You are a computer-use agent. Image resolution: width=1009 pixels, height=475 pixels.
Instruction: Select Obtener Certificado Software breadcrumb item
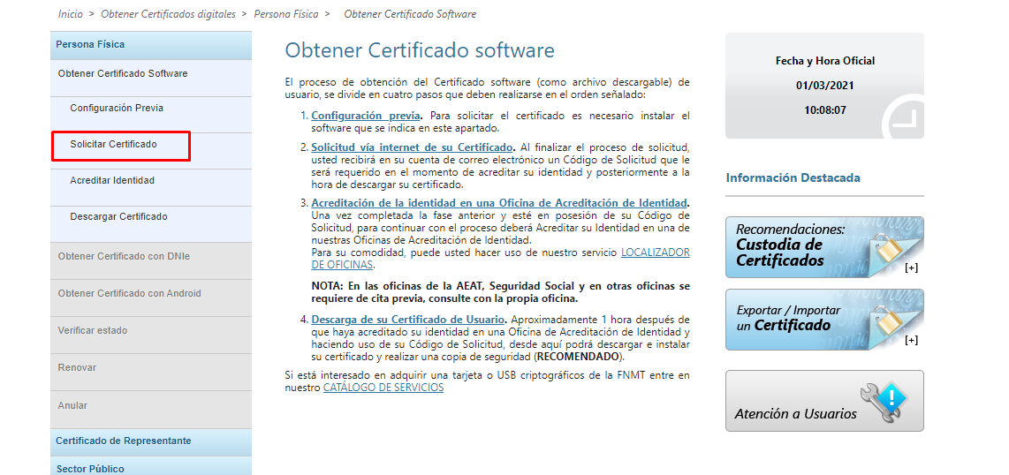pos(410,13)
